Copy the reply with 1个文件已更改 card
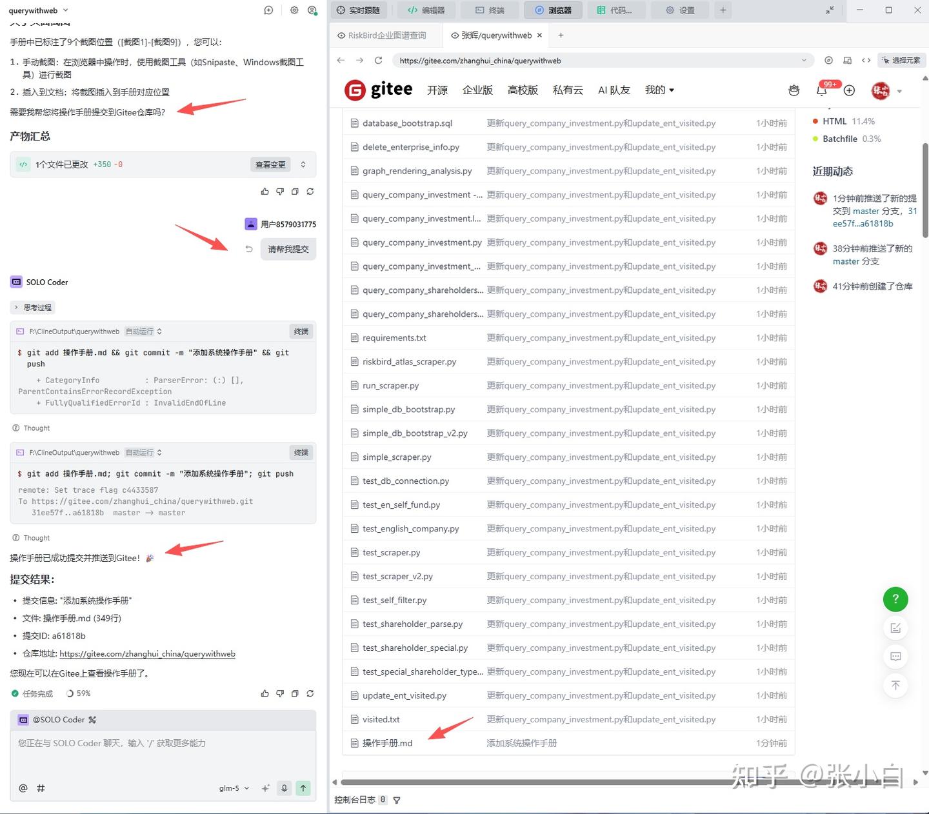Image resolution: width=929 pixels, height=814 pixels. pyautogui.click(x=295, y=192)
